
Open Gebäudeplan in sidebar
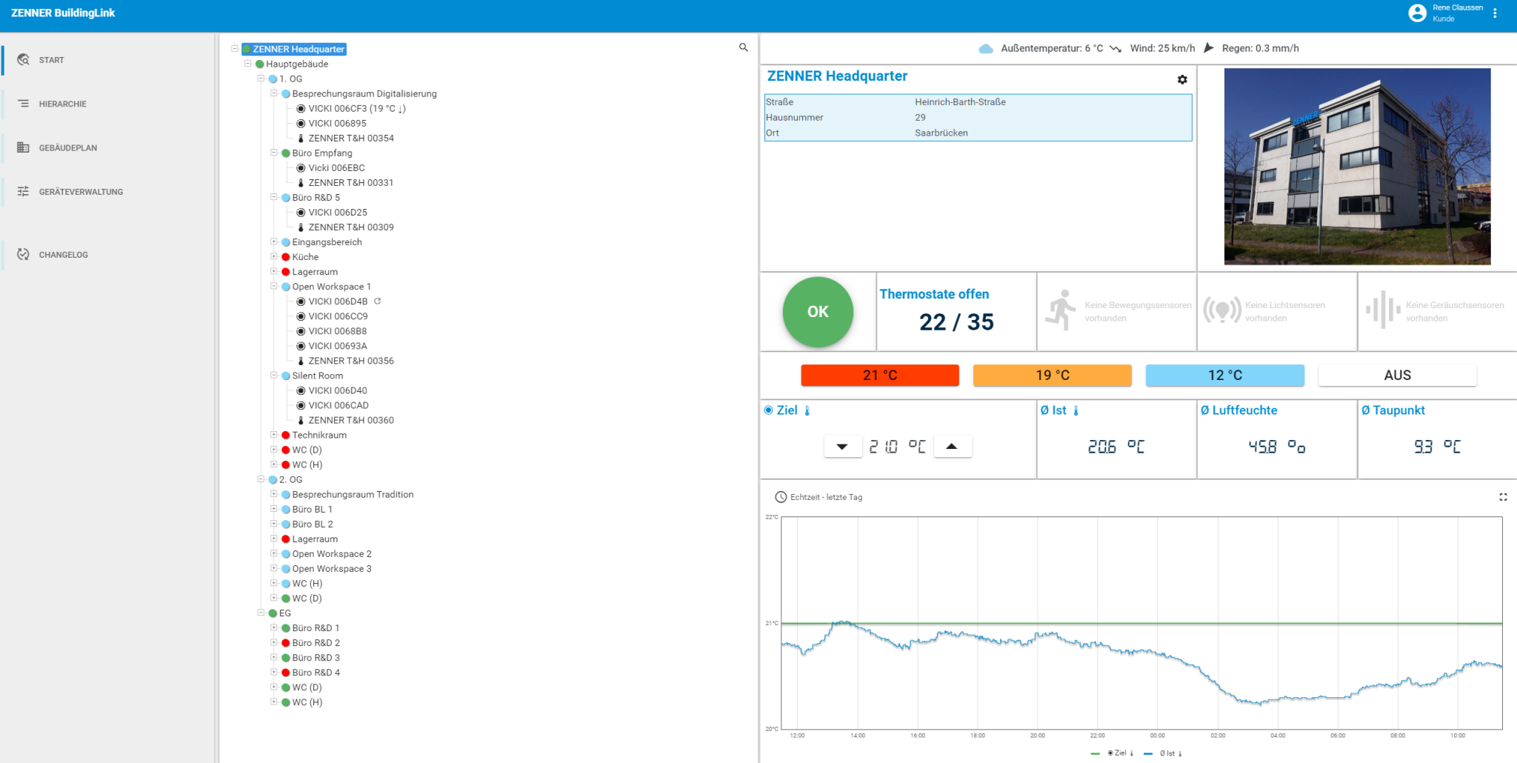tap(67, 148)
